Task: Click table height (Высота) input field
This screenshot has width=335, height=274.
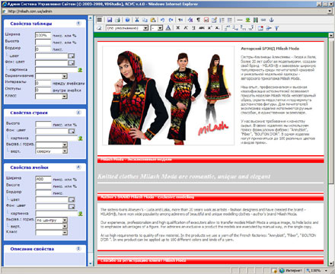Action: tap(43, 42)
